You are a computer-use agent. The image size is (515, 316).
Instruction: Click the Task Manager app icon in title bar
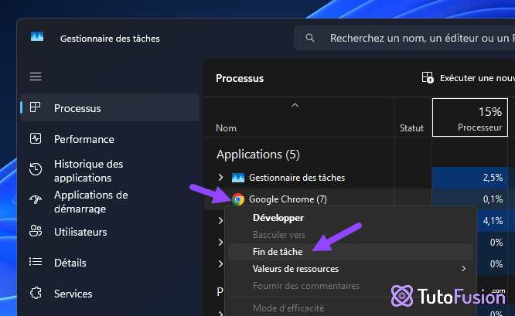37,36
